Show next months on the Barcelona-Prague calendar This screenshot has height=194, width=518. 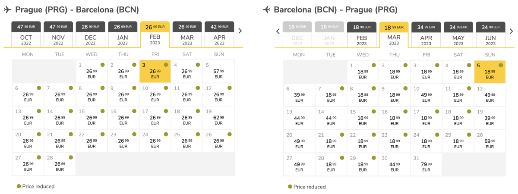[511, 31]
